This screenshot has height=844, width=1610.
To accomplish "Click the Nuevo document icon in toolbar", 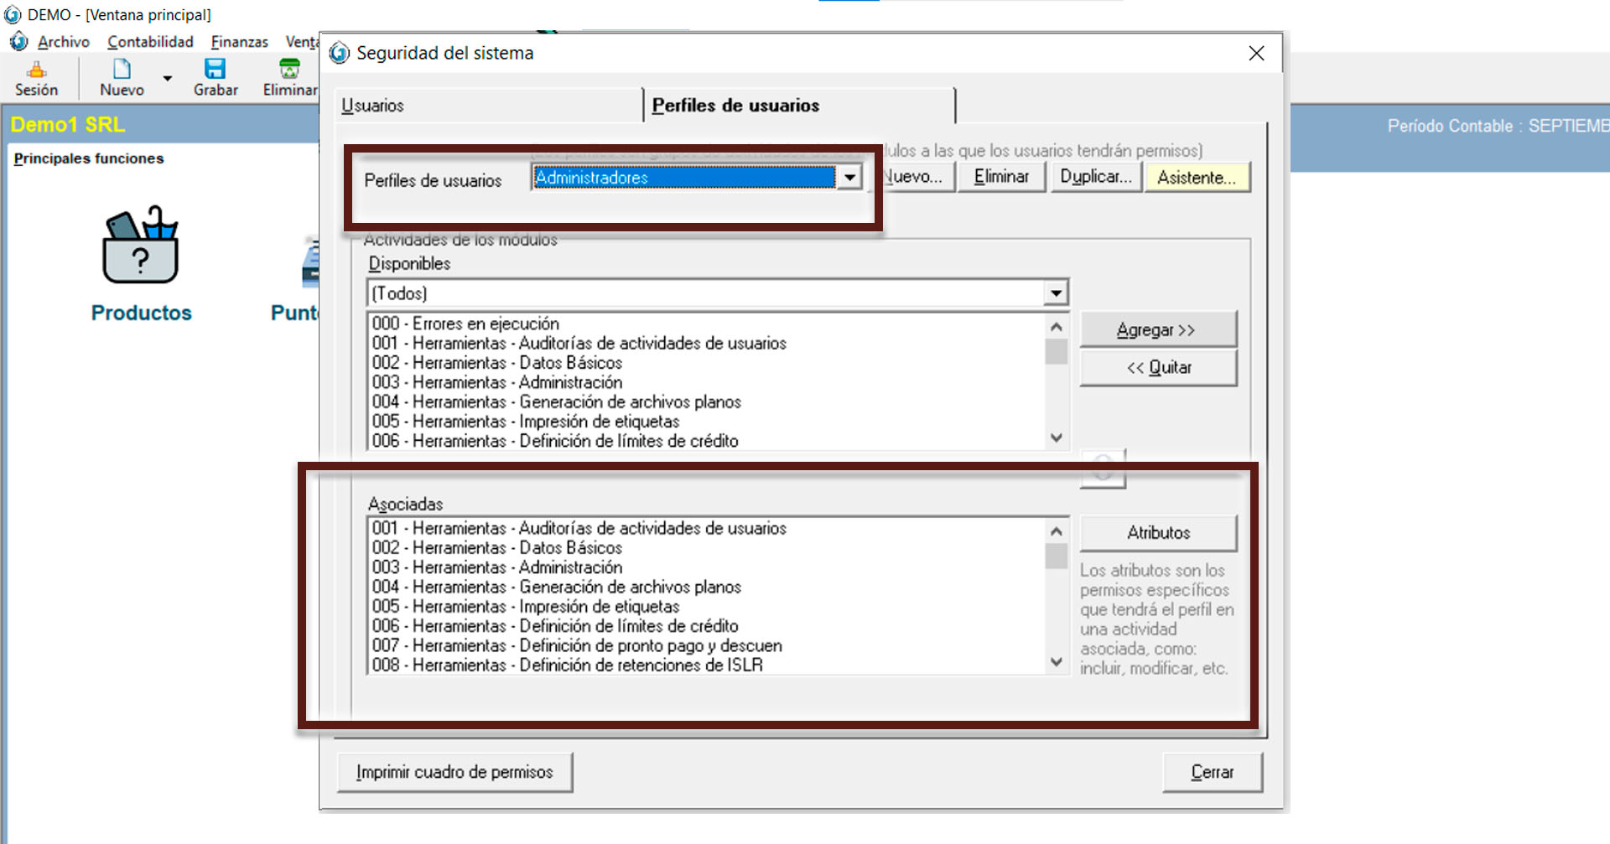I will click(122, 70).
